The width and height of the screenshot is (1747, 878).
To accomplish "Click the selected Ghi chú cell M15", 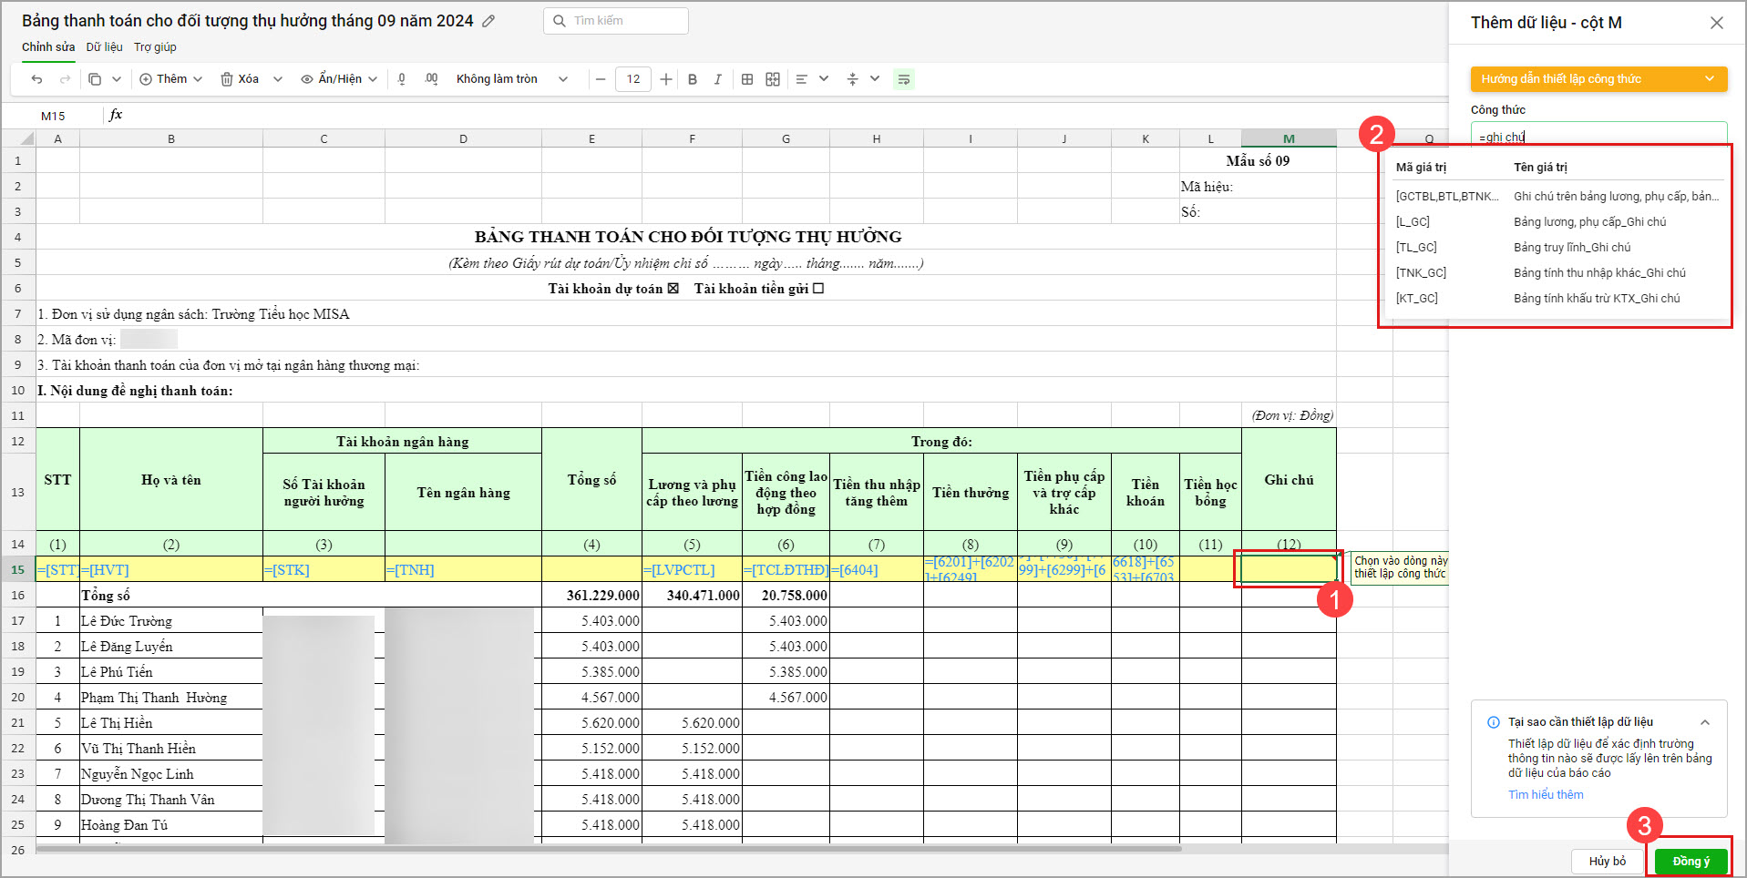I will (x=1289, y=569).
